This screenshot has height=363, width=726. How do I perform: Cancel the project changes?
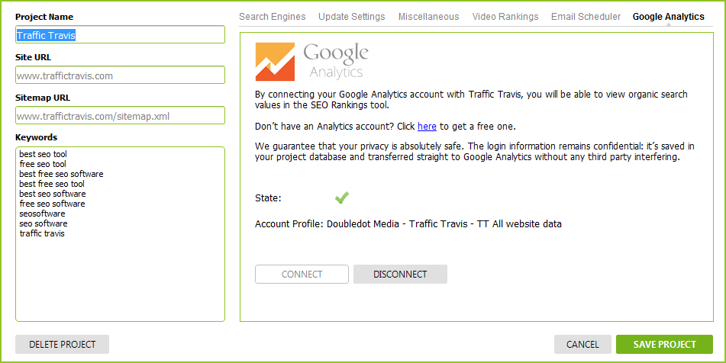pyautogui.click(x=582, y=345)
